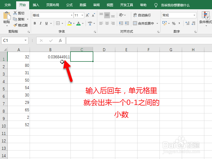Apply the comma thousands separator style

pos(180,24)
